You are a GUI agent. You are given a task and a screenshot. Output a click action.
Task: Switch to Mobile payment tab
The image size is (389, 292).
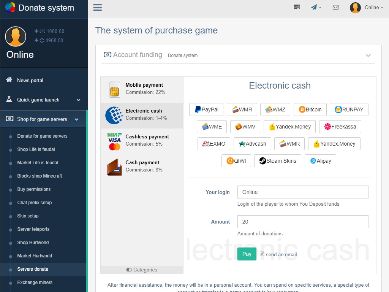tap(142, 89)
